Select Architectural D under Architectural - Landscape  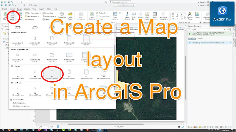click(x=69, y=57)
